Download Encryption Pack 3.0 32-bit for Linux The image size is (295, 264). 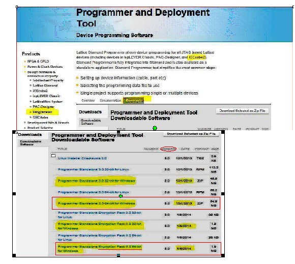pos(100,215)
